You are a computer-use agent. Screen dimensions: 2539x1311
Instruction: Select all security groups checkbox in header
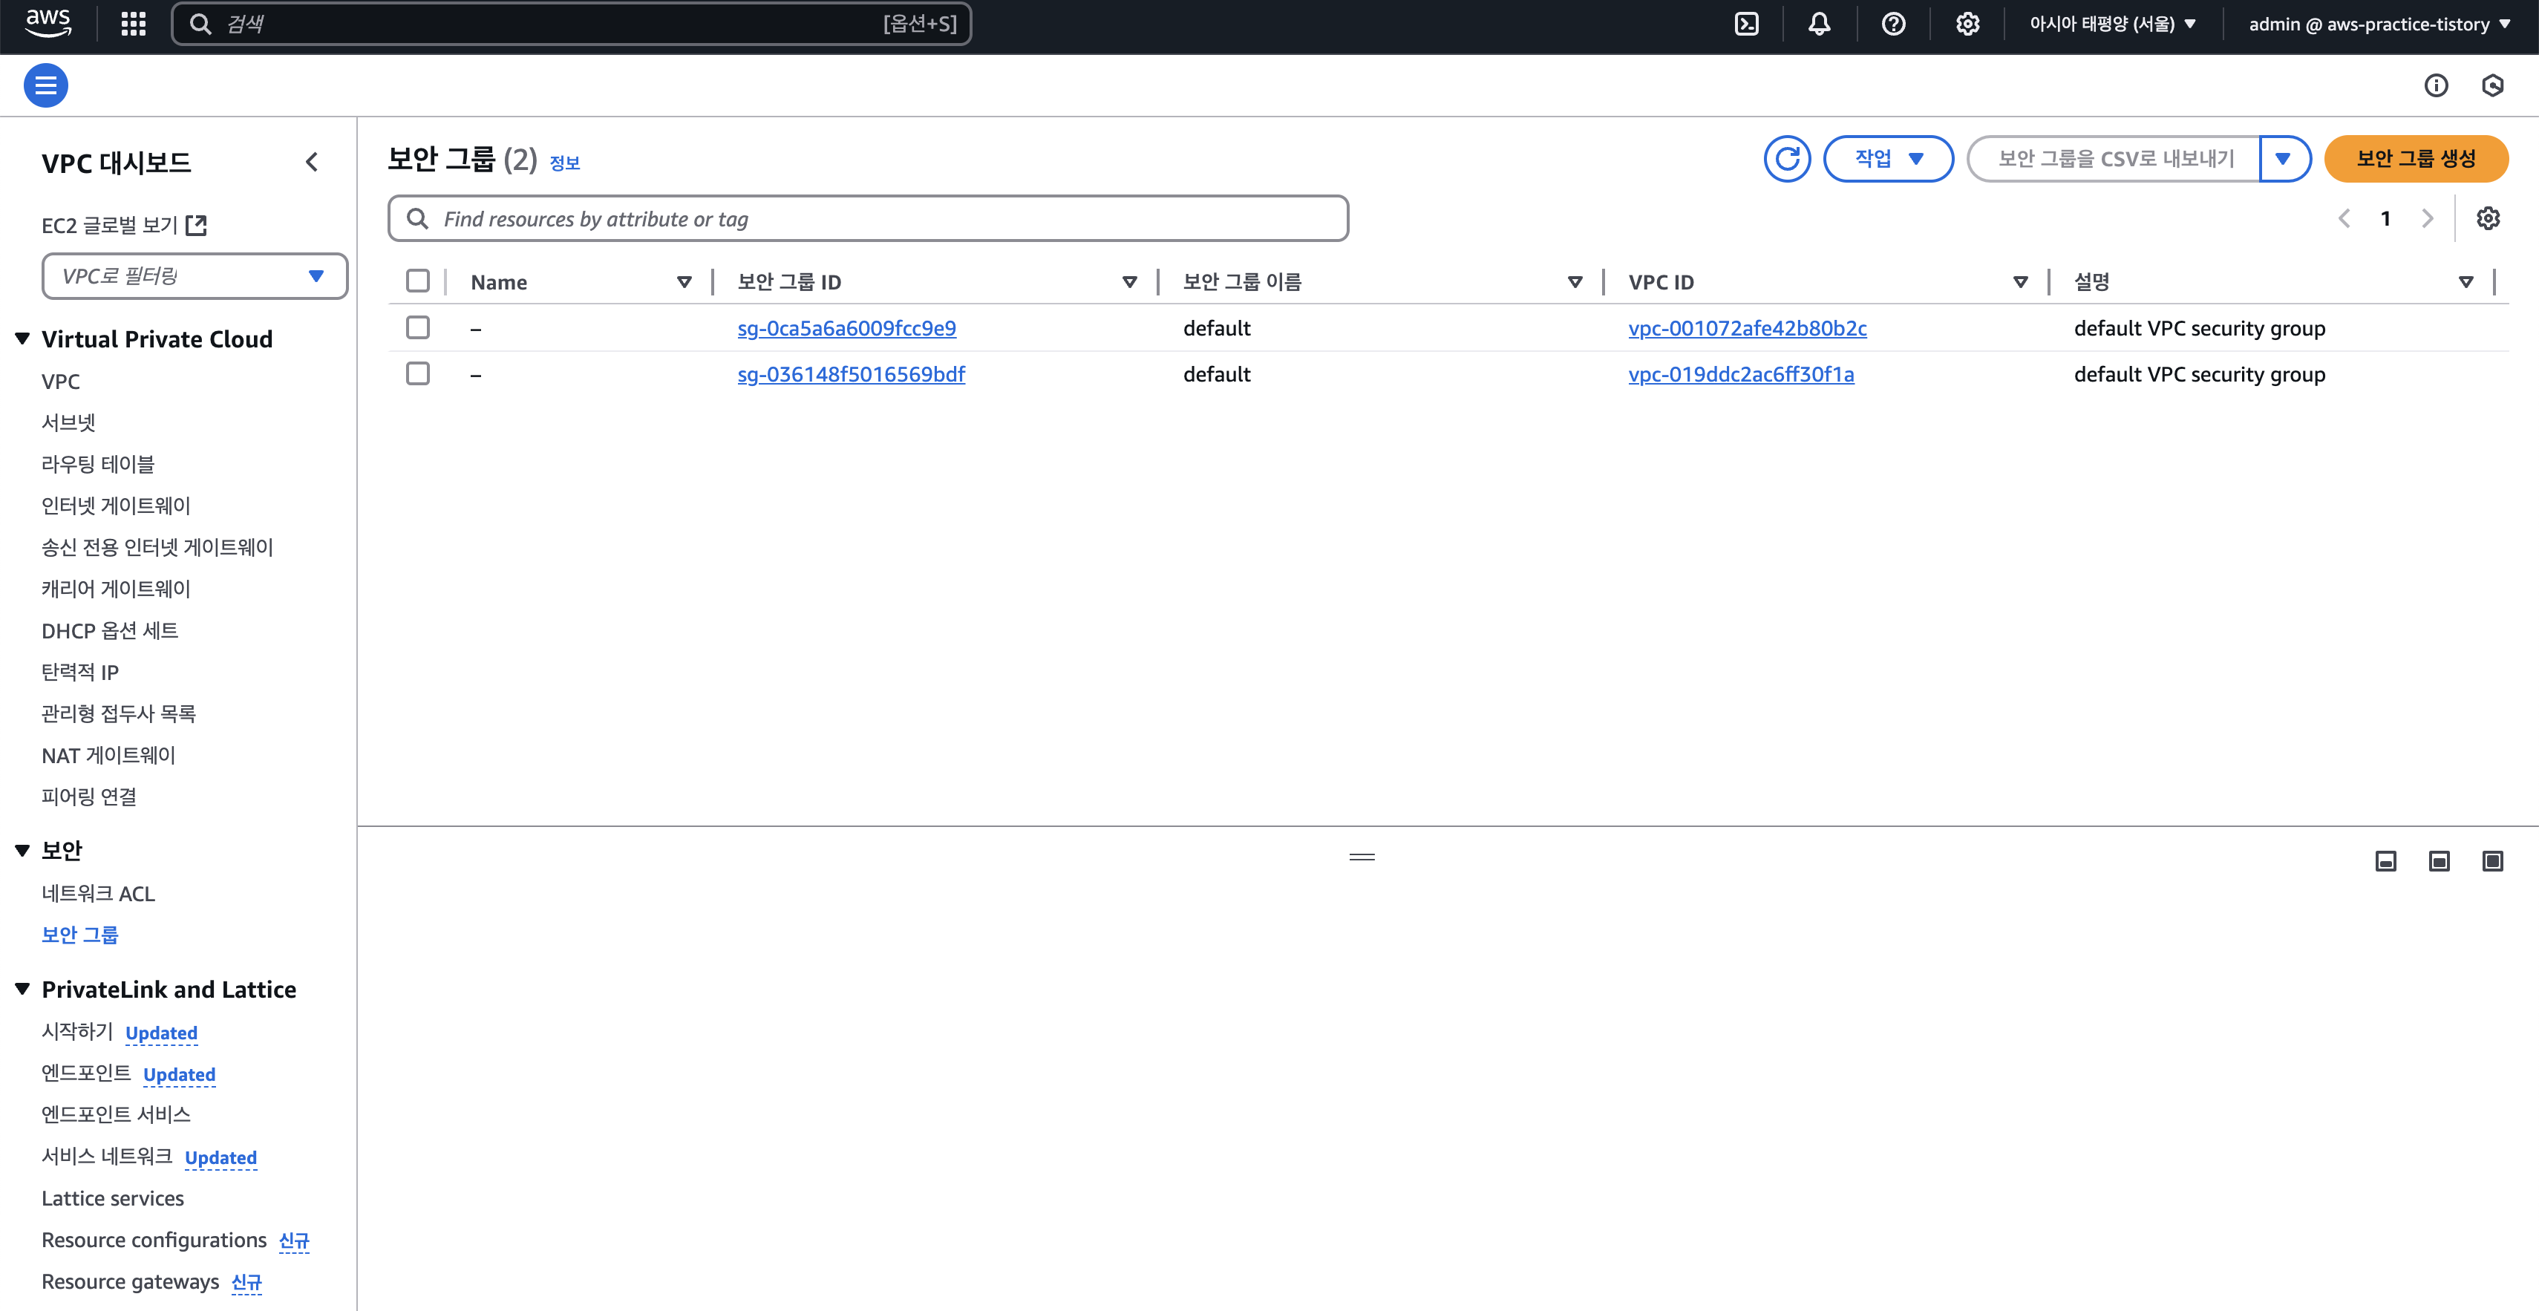point(418,281)
